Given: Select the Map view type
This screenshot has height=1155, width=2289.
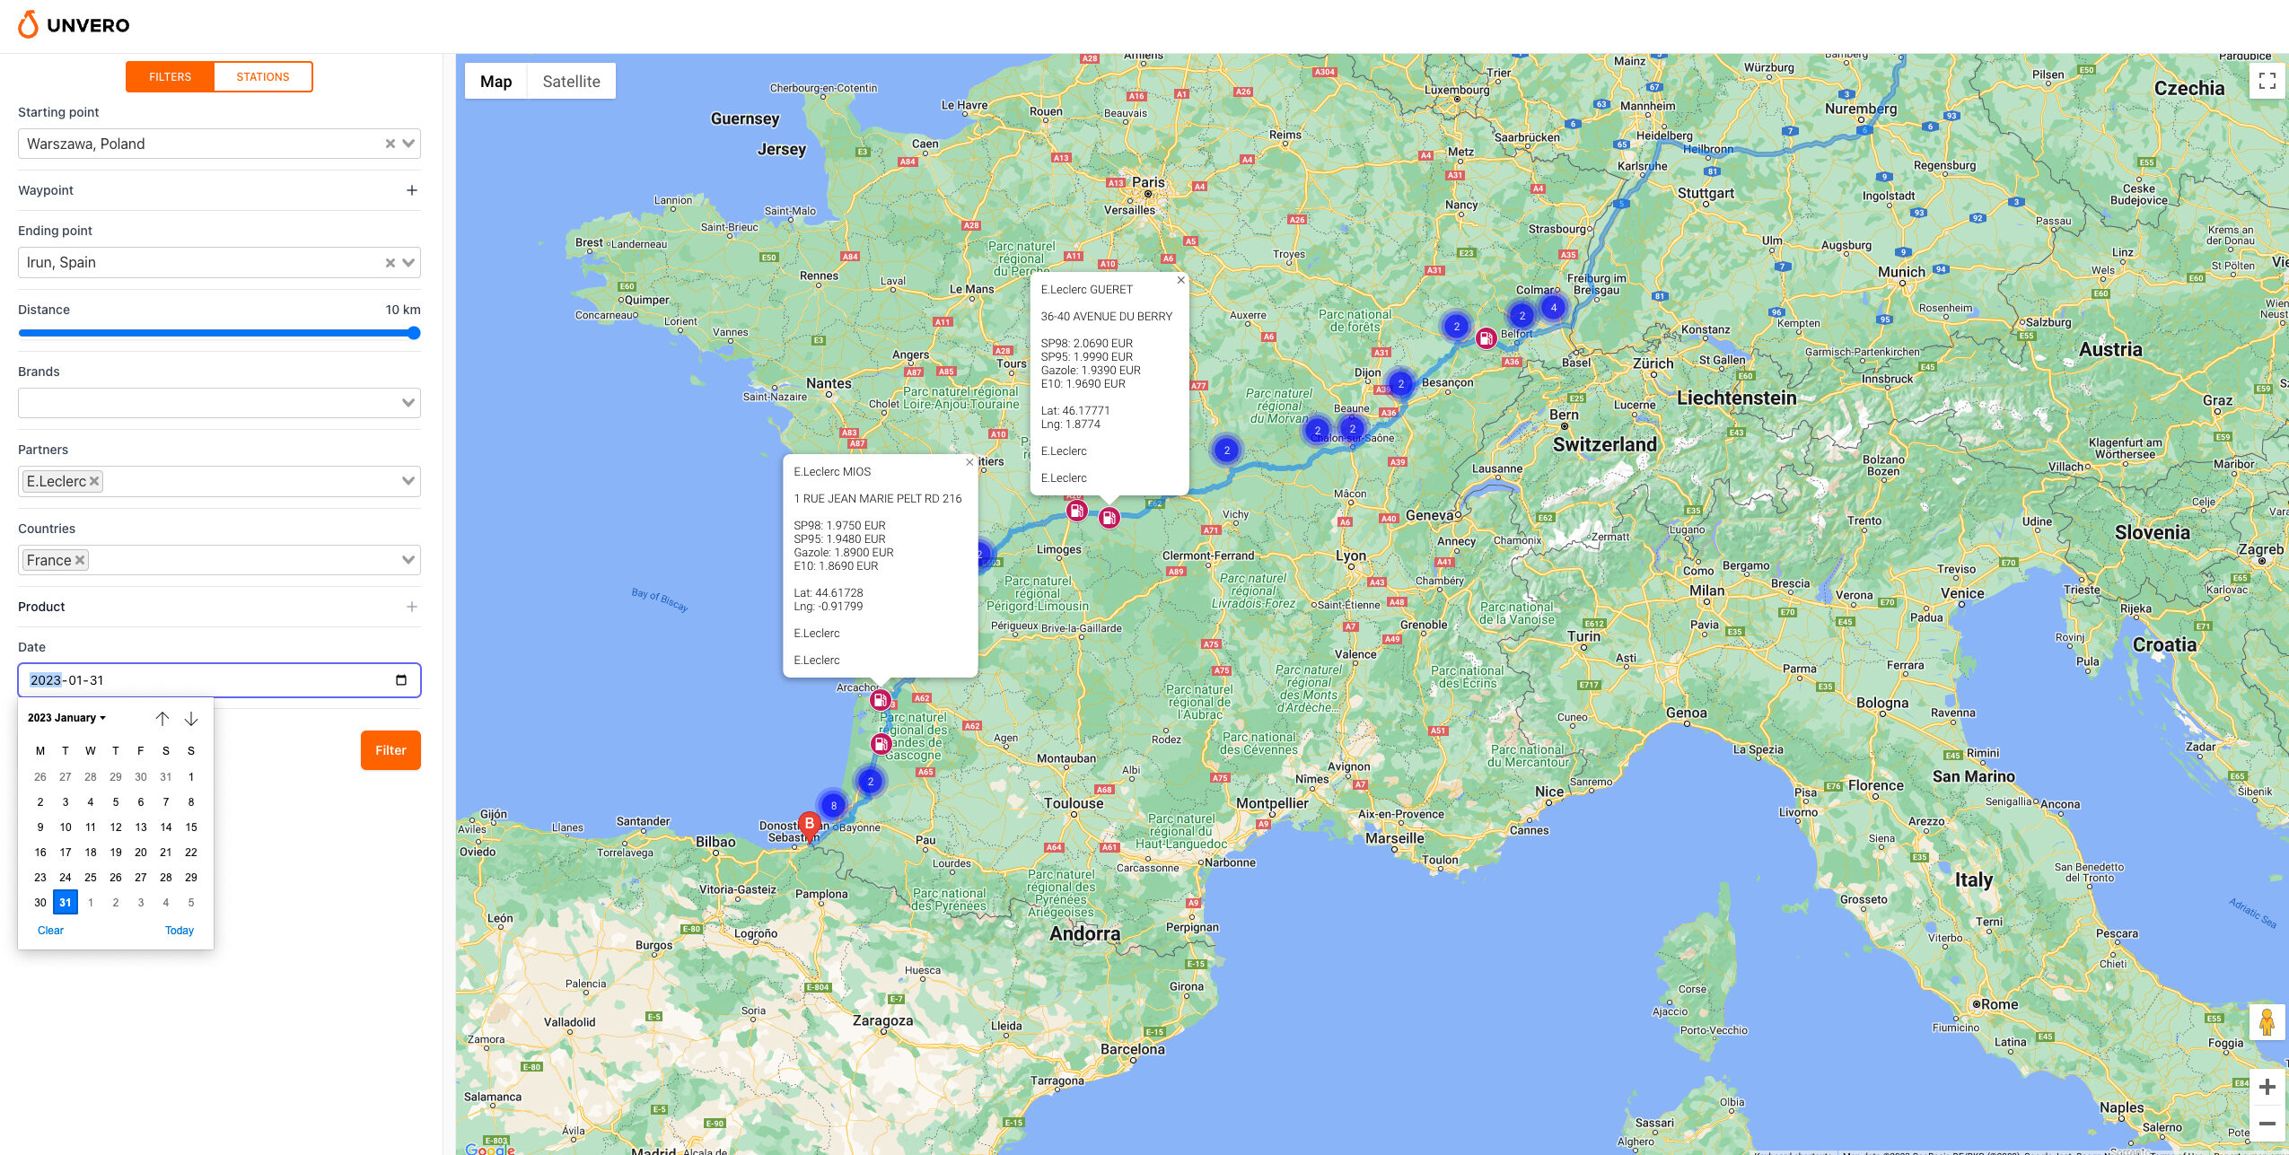Looking at the screenshot, I should coord(496,82).
